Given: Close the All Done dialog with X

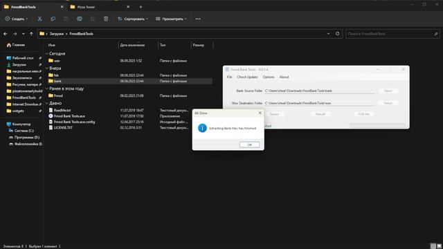Looking at the screenshot, I should (260, 113).
